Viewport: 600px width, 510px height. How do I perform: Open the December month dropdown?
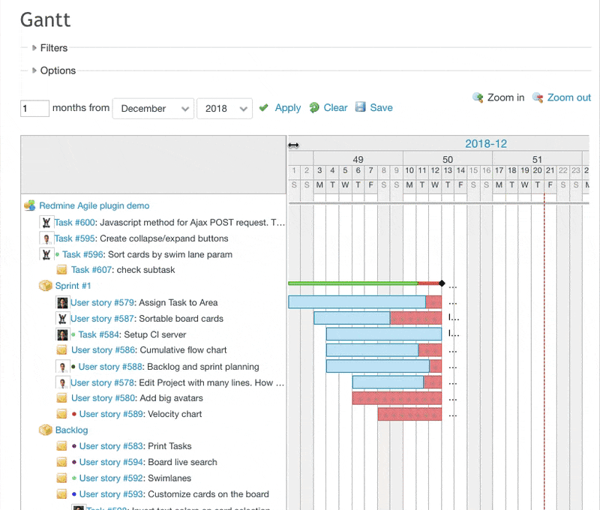pos(153,109)
